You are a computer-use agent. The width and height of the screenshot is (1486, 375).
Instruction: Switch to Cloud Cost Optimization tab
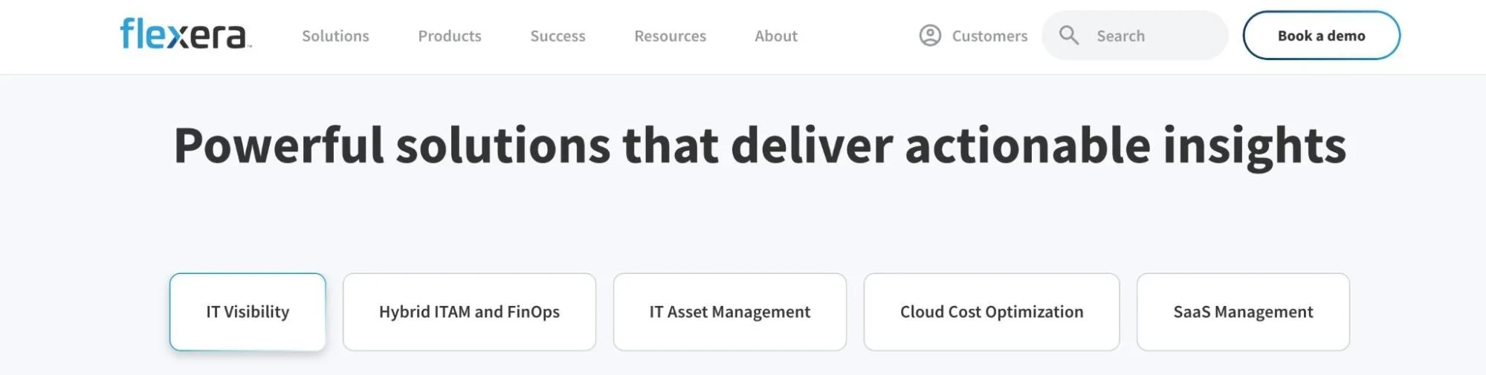click(x=992, y=312)
